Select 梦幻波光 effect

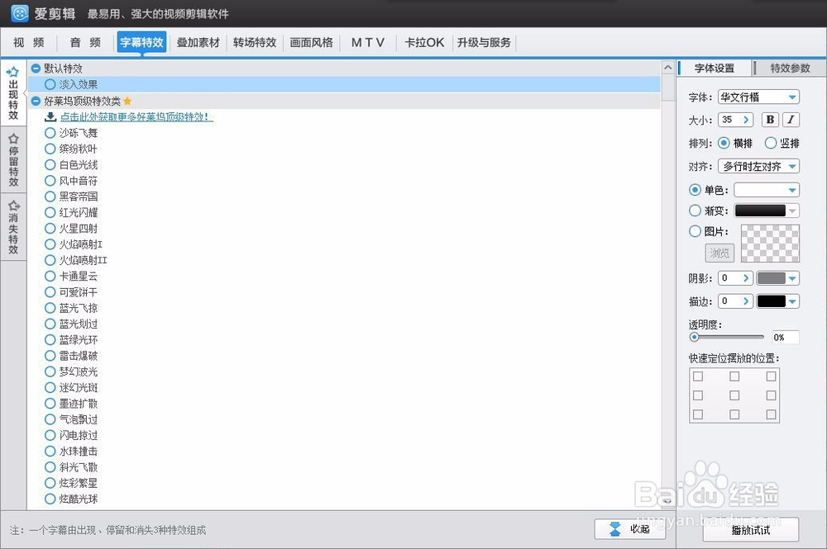pos(50,372)
